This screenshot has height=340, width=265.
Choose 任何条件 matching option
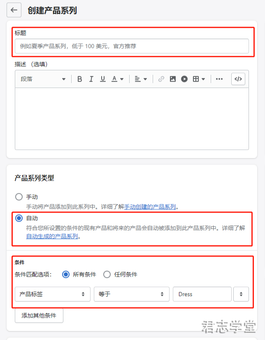pos(107,274)
